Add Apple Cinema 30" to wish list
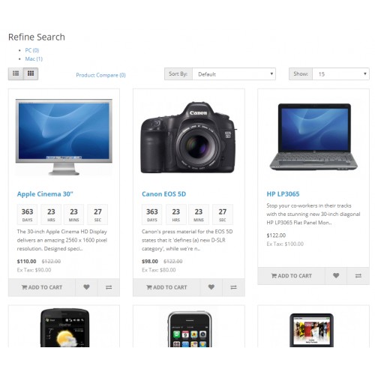375x375 pixels. 86,287
